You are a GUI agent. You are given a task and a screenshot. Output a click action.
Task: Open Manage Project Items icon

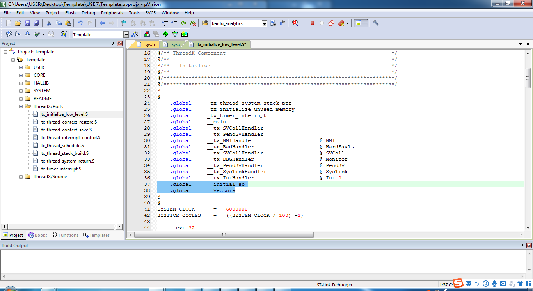tap(147, 34)
